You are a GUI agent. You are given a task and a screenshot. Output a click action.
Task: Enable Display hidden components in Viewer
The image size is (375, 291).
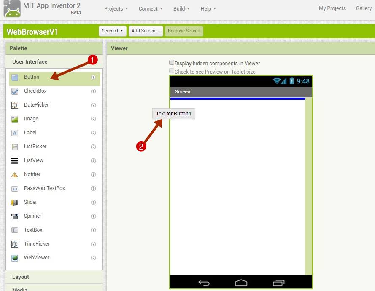(x=172, y=63)
